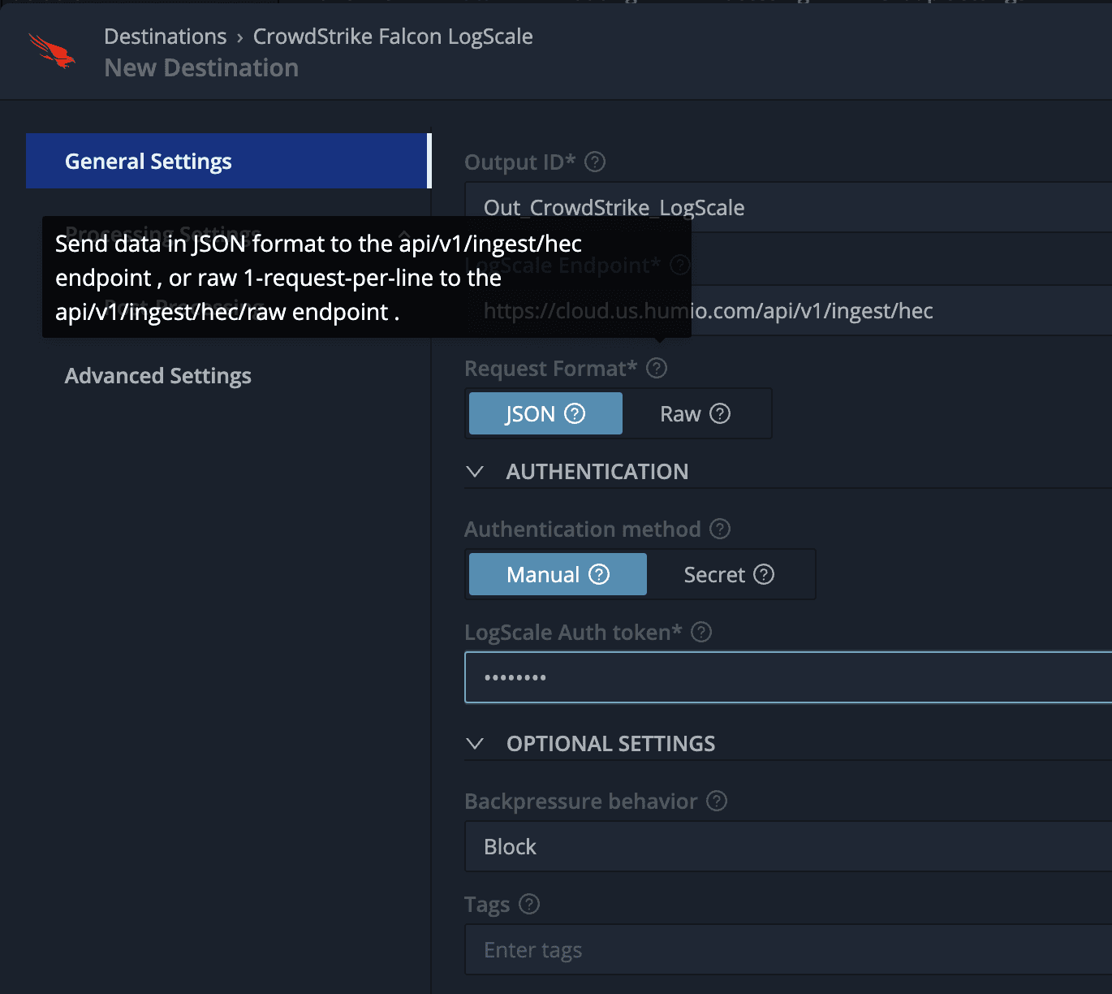Click the help icon inside Secret option
Image resolution: width=1112 pixels, height=994 pixels.
(764, 575)
